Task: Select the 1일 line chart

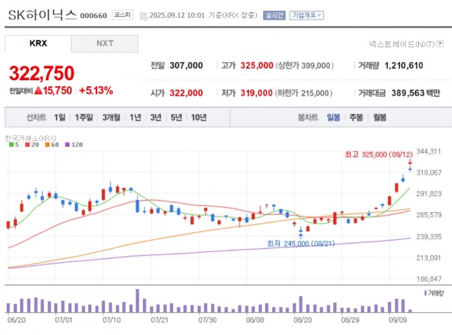Action: [x=59, y=117]
